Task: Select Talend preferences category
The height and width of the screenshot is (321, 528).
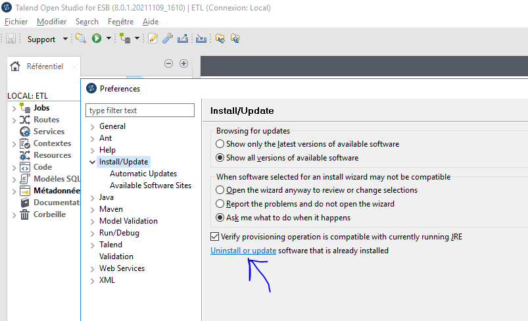Action: 110,245
